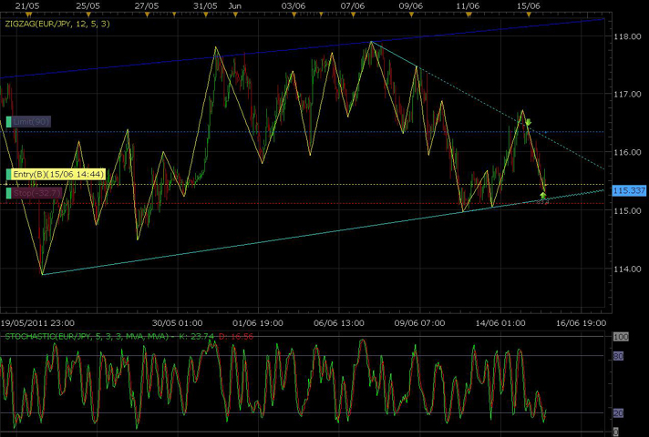Click the 19/05/2011 23:00 time axis label

click(37, 321)
